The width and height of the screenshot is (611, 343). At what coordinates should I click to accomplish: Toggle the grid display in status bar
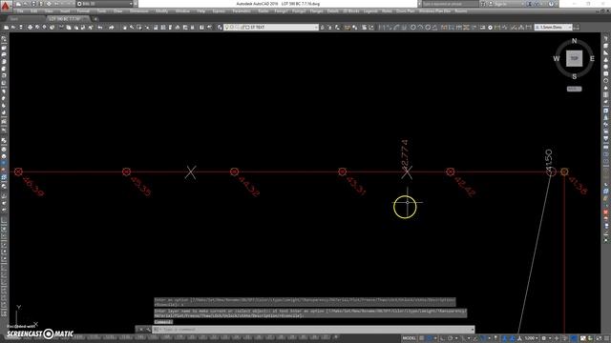click(x=422, y=338)
